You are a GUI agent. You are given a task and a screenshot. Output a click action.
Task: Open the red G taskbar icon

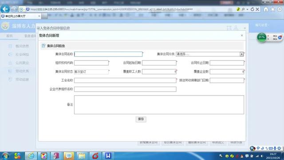(x=95, y=156)
